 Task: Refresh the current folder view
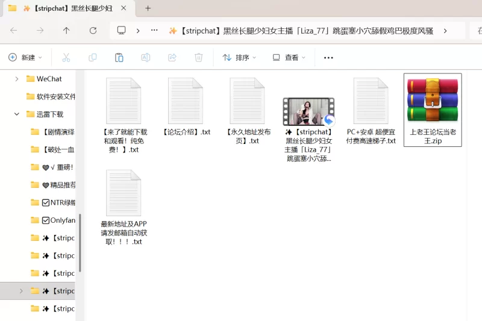tap(93, 30)
